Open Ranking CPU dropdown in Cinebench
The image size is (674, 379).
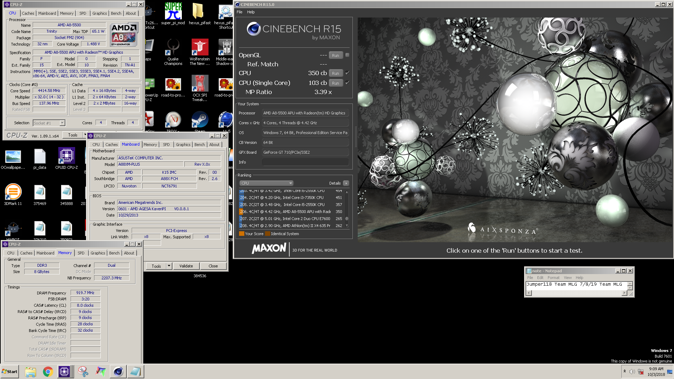point(266,183)
